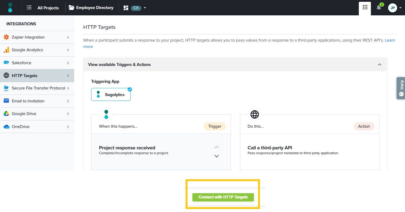405x212 pixels.
Task: Open the apps grid menu icon
Action: [x=365, y=8]
